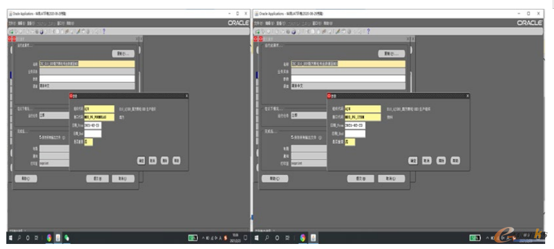Click the first (confirm) button in the MES_PG_ITEM dialog
554x249 pixels.
(x=413, y=161)
